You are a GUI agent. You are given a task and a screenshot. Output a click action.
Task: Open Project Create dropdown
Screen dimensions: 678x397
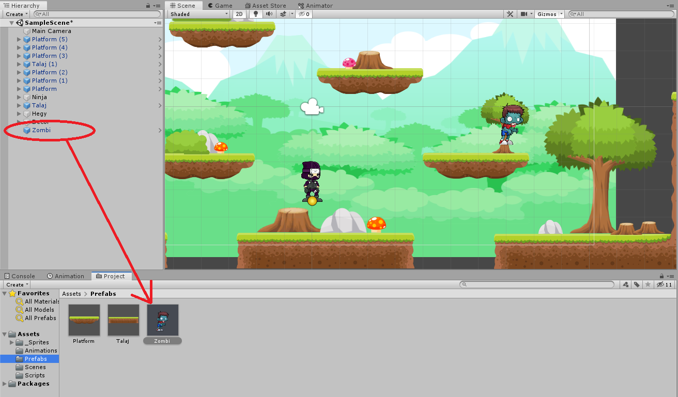pos(17,284)
